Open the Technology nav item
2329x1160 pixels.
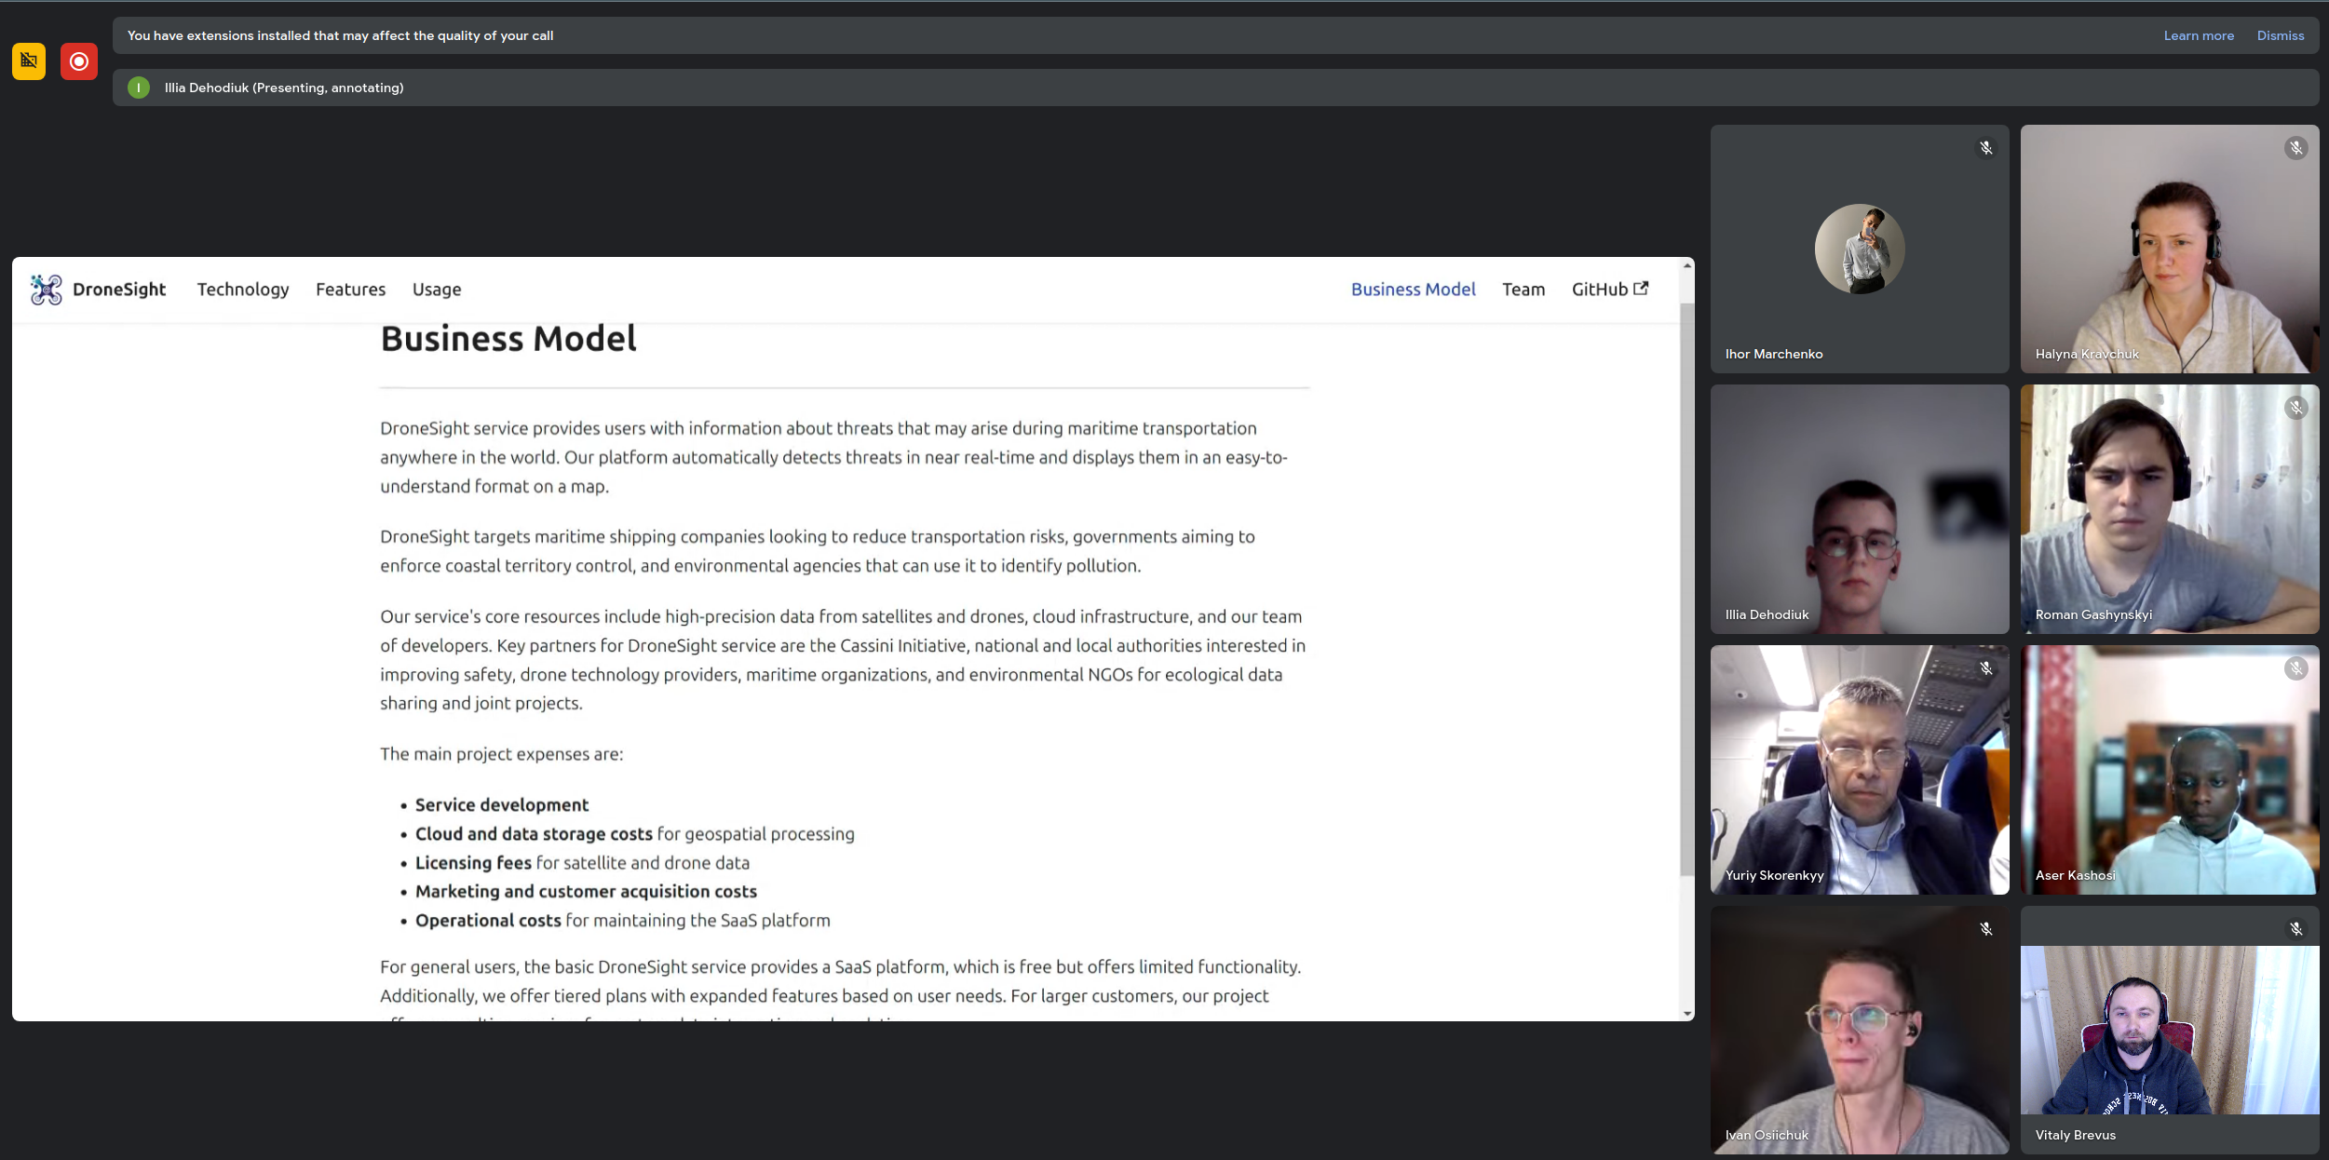(x=243, y=290)
